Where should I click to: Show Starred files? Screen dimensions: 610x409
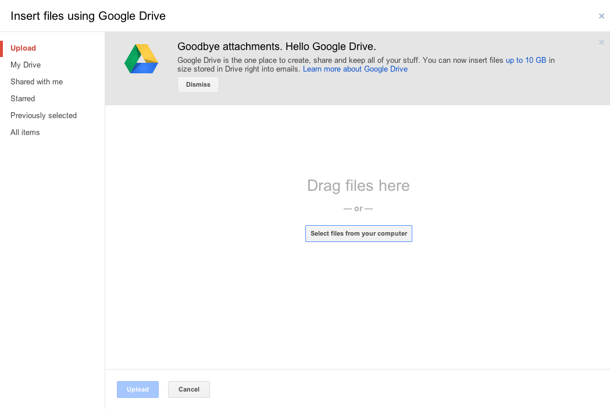23,98
